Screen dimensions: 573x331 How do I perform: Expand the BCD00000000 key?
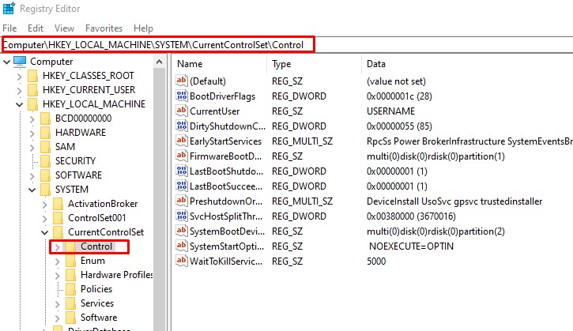pyautogui.click(x=32, y=118)
